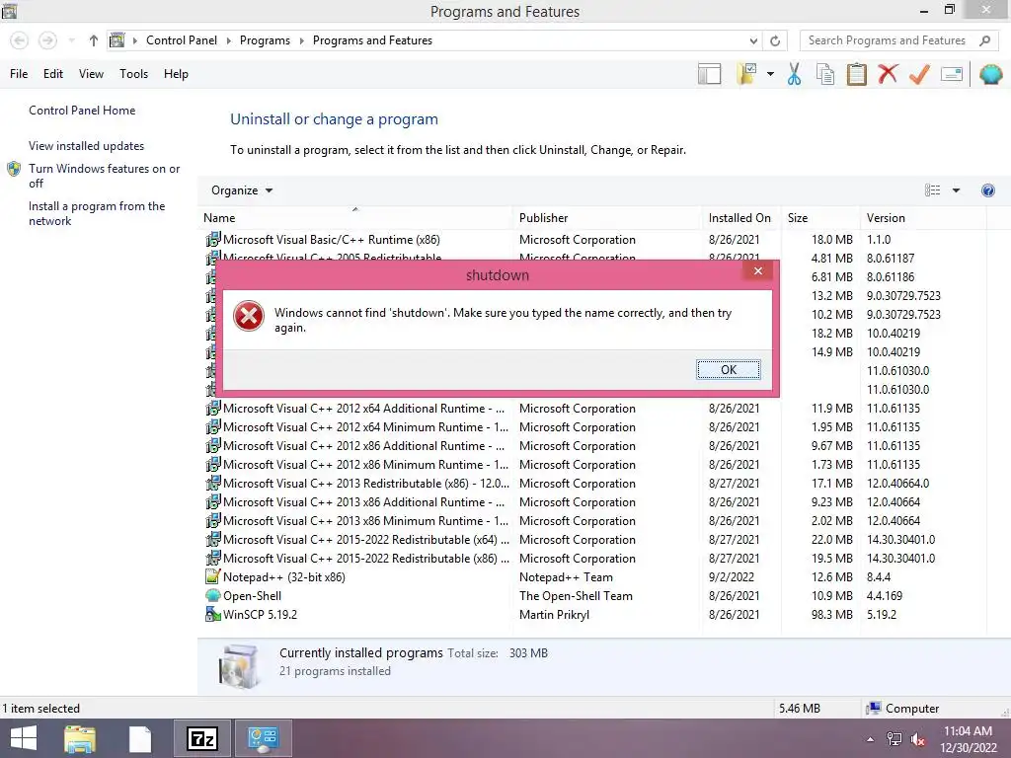Click Install a program from the network
Image resolution: width=1011 pixels, height=758 pixels.
[97, 213]
